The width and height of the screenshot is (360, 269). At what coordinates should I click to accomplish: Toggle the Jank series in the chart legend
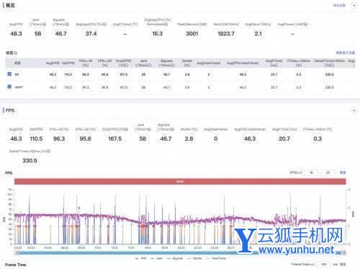coord(156,258)
